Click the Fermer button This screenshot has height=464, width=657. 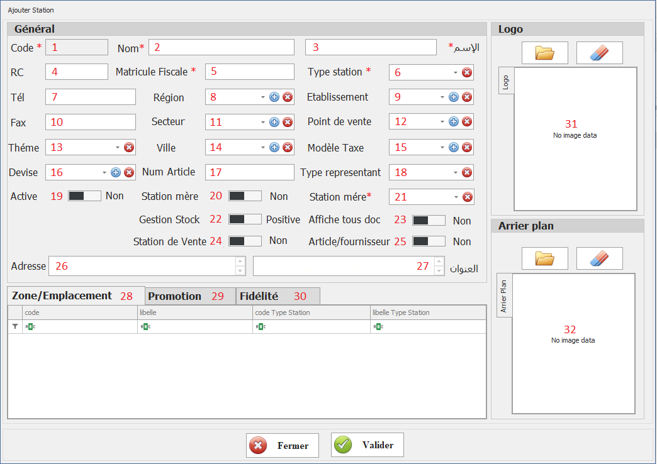point(283,446)
